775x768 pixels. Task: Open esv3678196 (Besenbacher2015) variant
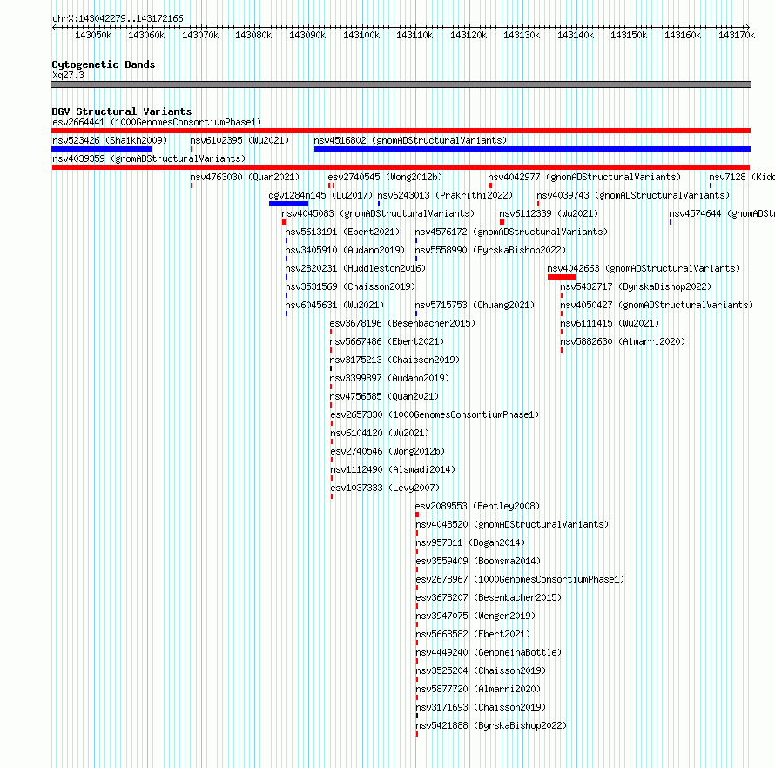pos(402,323)
